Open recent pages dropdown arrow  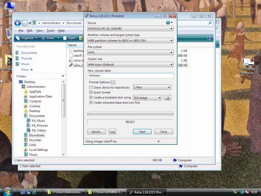(x=30, y=23)
